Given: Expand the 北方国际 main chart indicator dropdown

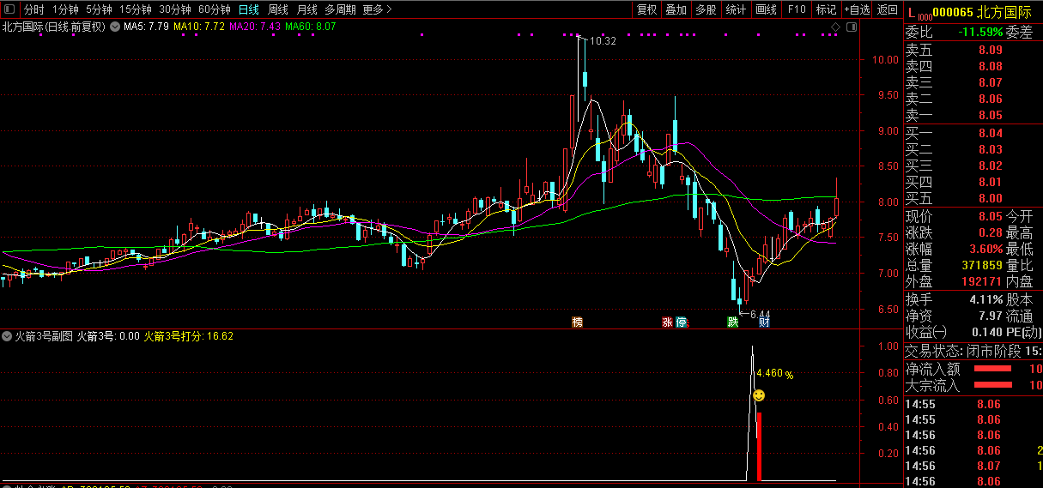Looking at the screenshot, I should click(114, 27).
